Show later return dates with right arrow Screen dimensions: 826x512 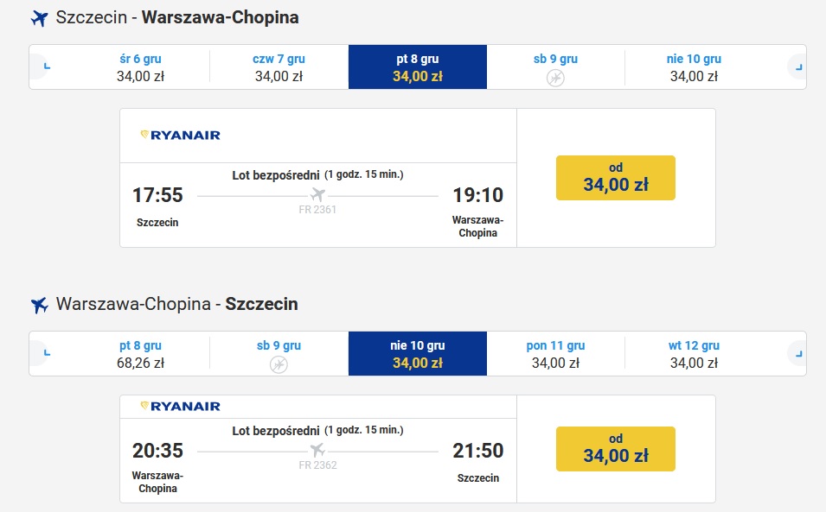(797, 353)
